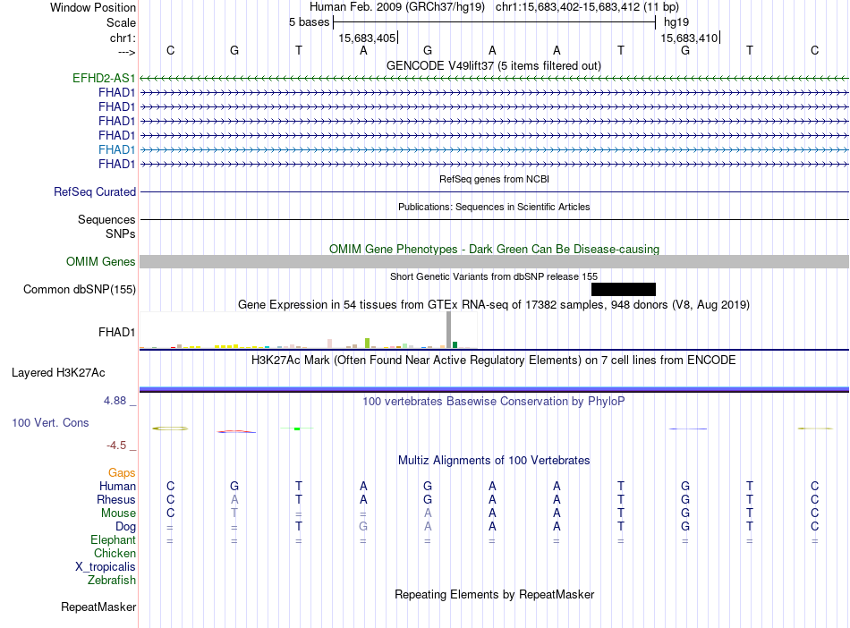Click Multiz Alignments of 100 Vertebrates title
This screenshot has width=850, height=628.
point(494,461)
